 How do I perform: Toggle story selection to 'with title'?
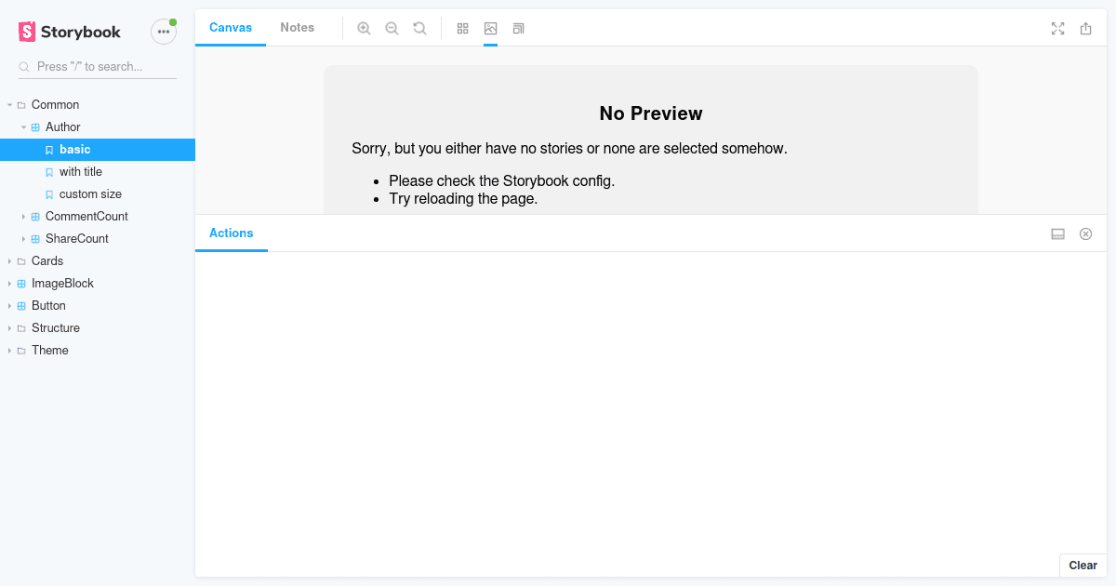pyautogui.click(x=80, y=171)
